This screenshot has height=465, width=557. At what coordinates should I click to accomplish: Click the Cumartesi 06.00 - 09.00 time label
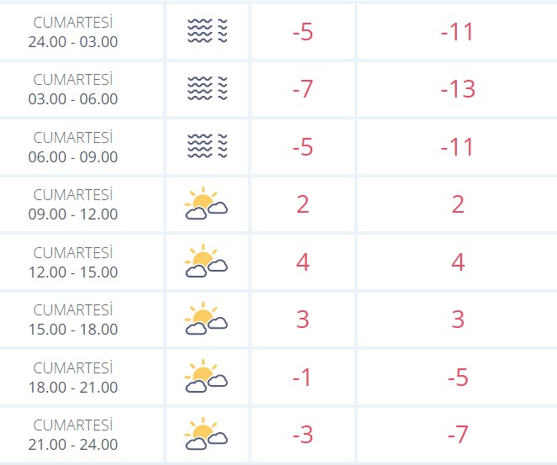coord(73,147)
